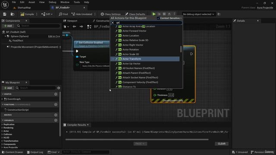Image resolution: width=276 pixels, height=155 pixels.
Task: Click the debug node exec output pin
Action: pyautogui.click(x=191, y=54)
